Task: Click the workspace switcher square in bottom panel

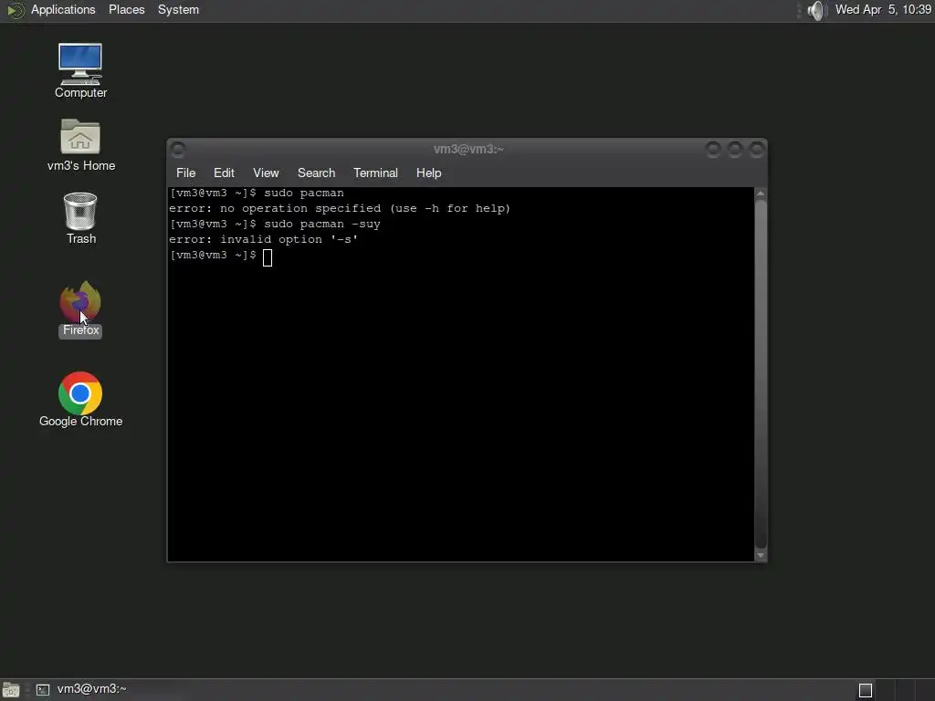Action: 866,690
